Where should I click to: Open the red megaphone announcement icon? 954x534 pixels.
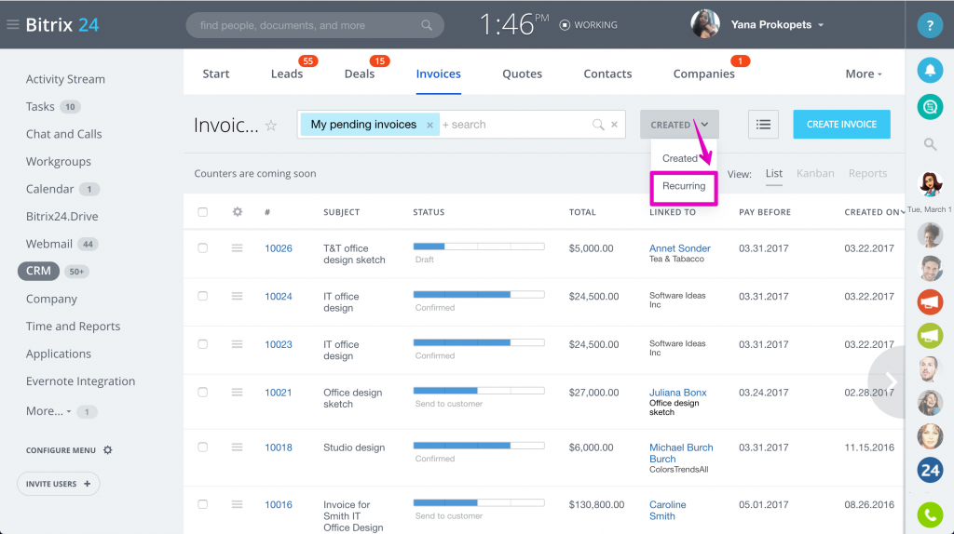[930, 302]
